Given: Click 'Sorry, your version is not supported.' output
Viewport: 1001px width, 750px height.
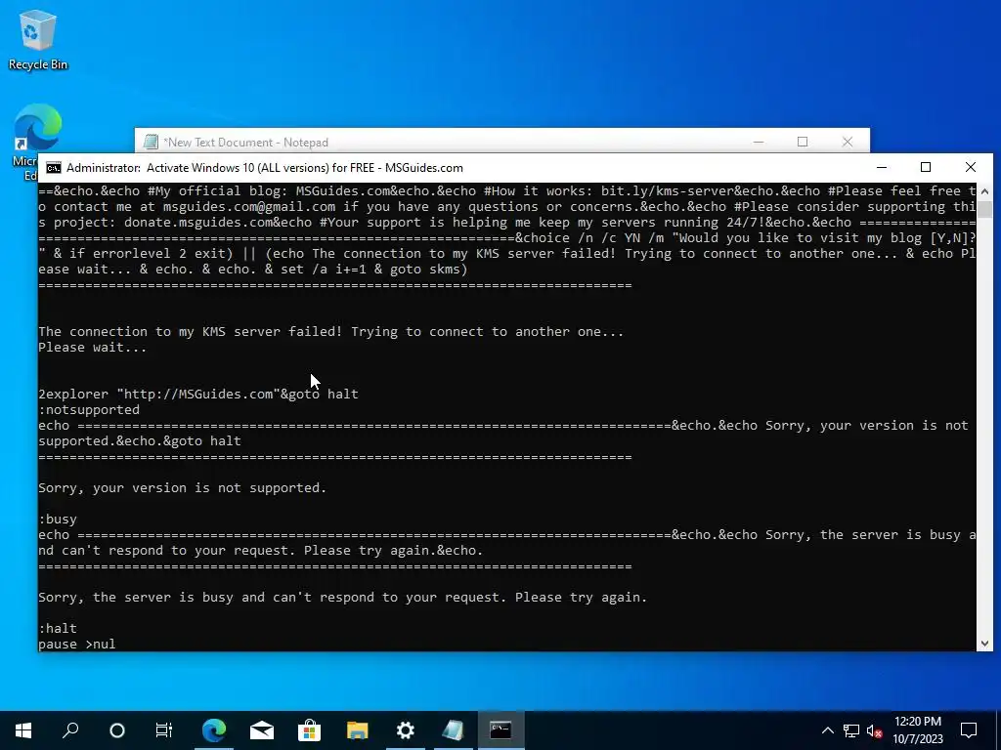Looking at the screenshot, I should click(183, 488).
